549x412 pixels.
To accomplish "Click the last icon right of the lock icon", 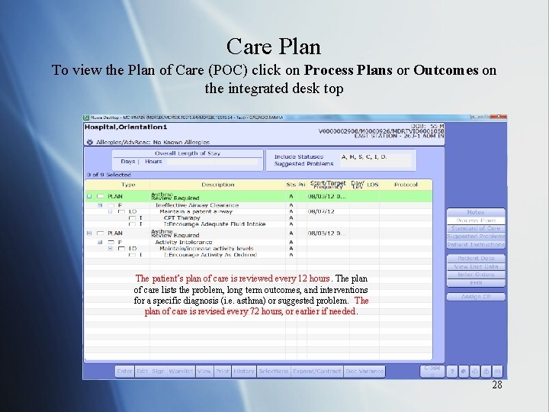I will coord(497,372).
